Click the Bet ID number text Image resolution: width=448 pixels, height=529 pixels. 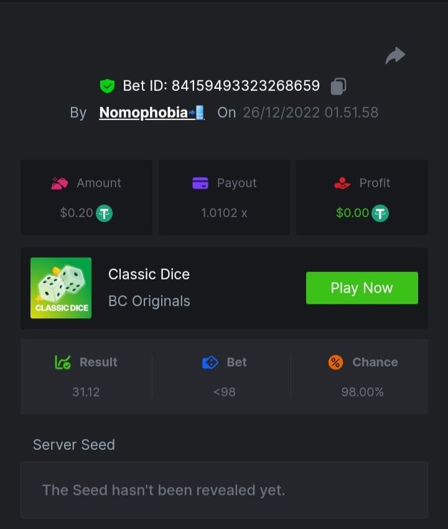pyautogui.click(x=245, y=86)
